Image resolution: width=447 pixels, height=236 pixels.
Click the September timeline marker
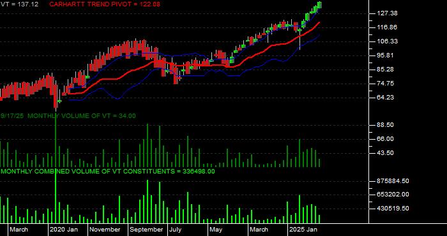[146, 230]
